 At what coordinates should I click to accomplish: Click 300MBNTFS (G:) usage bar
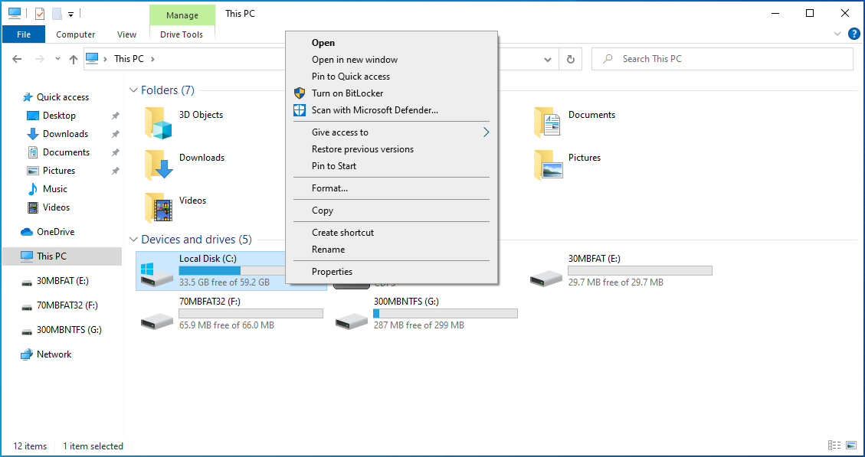click(x=445, y=314)
